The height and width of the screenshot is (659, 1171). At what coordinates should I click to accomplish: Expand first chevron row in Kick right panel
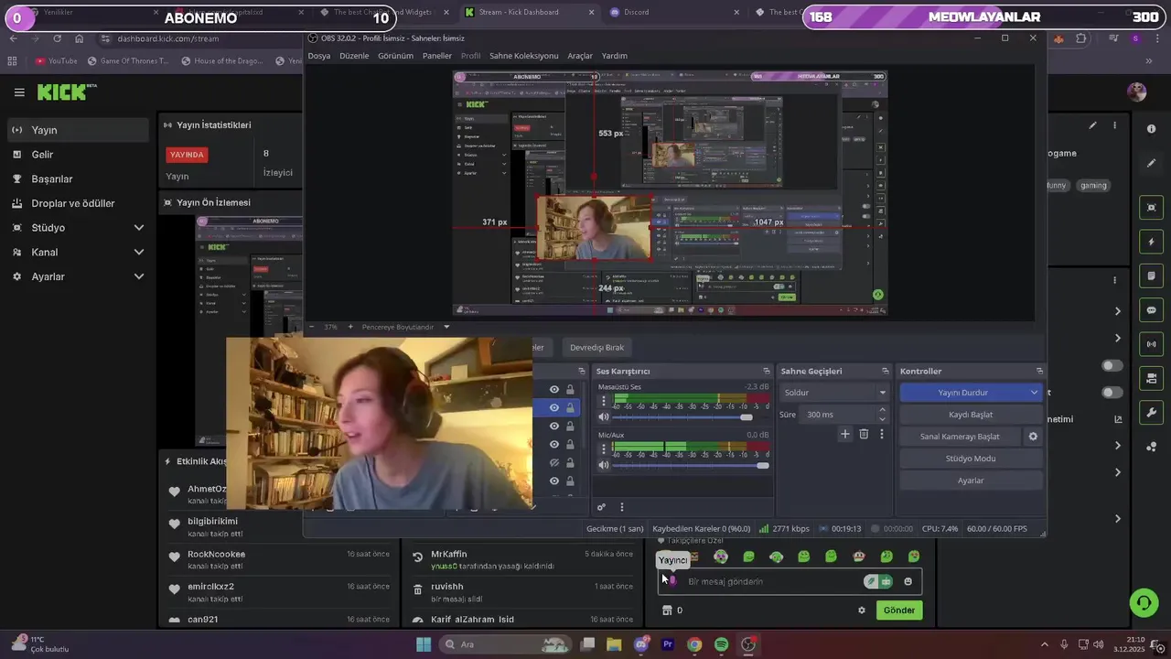click(x=1117, y=311)
